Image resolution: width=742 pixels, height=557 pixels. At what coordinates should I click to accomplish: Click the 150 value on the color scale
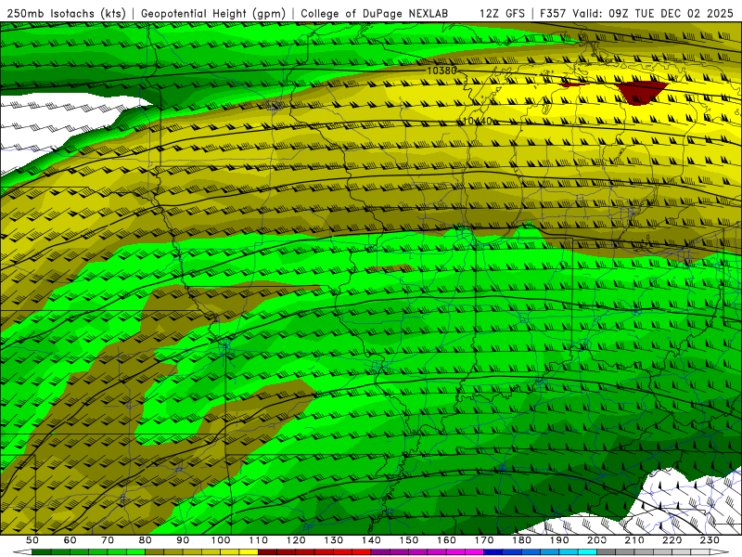point(409,540)
